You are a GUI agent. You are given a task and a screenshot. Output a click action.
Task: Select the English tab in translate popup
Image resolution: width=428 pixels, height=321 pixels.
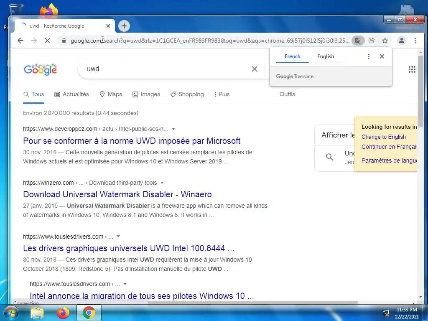325,56
